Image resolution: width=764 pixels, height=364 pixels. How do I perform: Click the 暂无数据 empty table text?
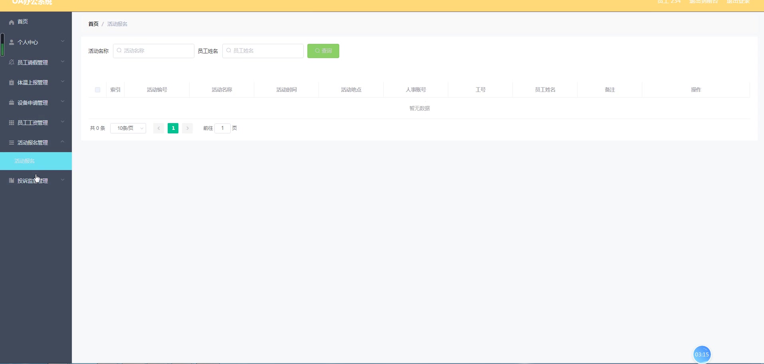[x=420, y=108]
